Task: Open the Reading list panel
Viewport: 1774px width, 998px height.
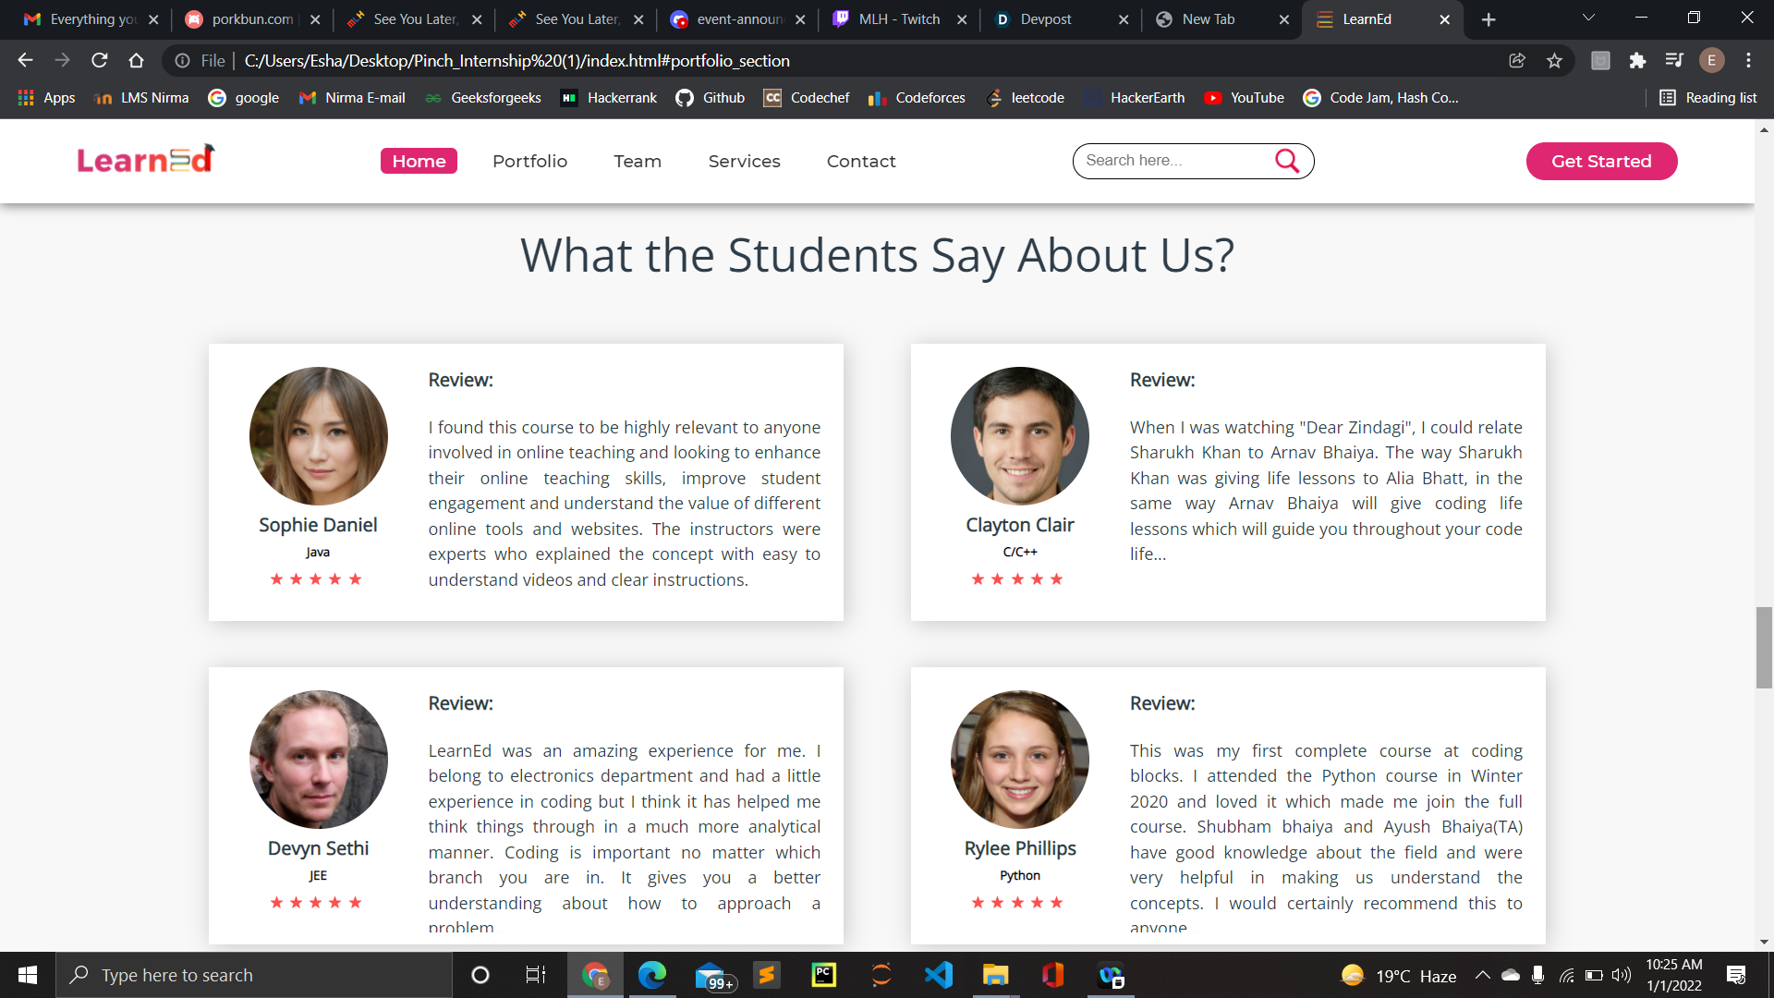Action: 1708,98
